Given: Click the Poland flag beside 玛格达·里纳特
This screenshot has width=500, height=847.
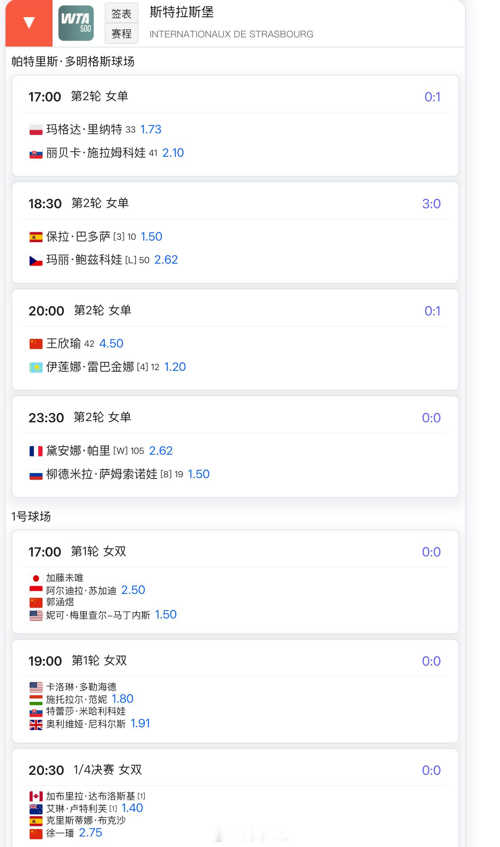Looking at the screenshot, I should 36,130.
